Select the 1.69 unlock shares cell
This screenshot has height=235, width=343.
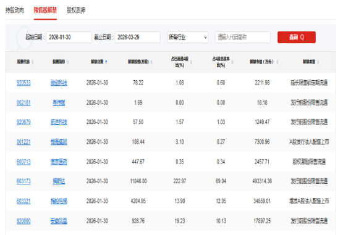pyautogui.click(x=138, y=102)
